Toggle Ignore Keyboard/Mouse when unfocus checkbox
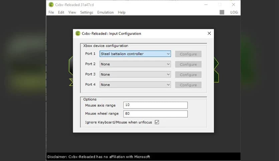Viewport: 279px width, 161px height. click(x=157, y=122)
